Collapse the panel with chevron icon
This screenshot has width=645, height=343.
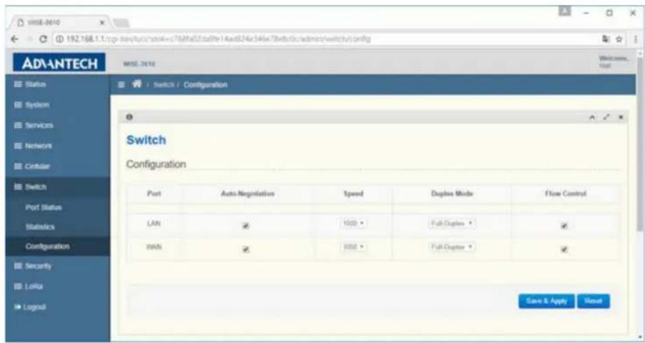click(x=593, y=117)
